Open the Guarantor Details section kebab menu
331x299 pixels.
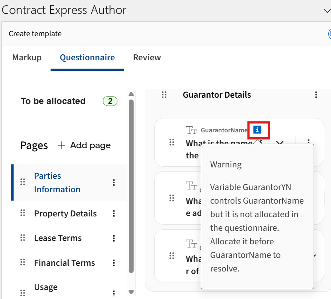[x=316, y=95]
